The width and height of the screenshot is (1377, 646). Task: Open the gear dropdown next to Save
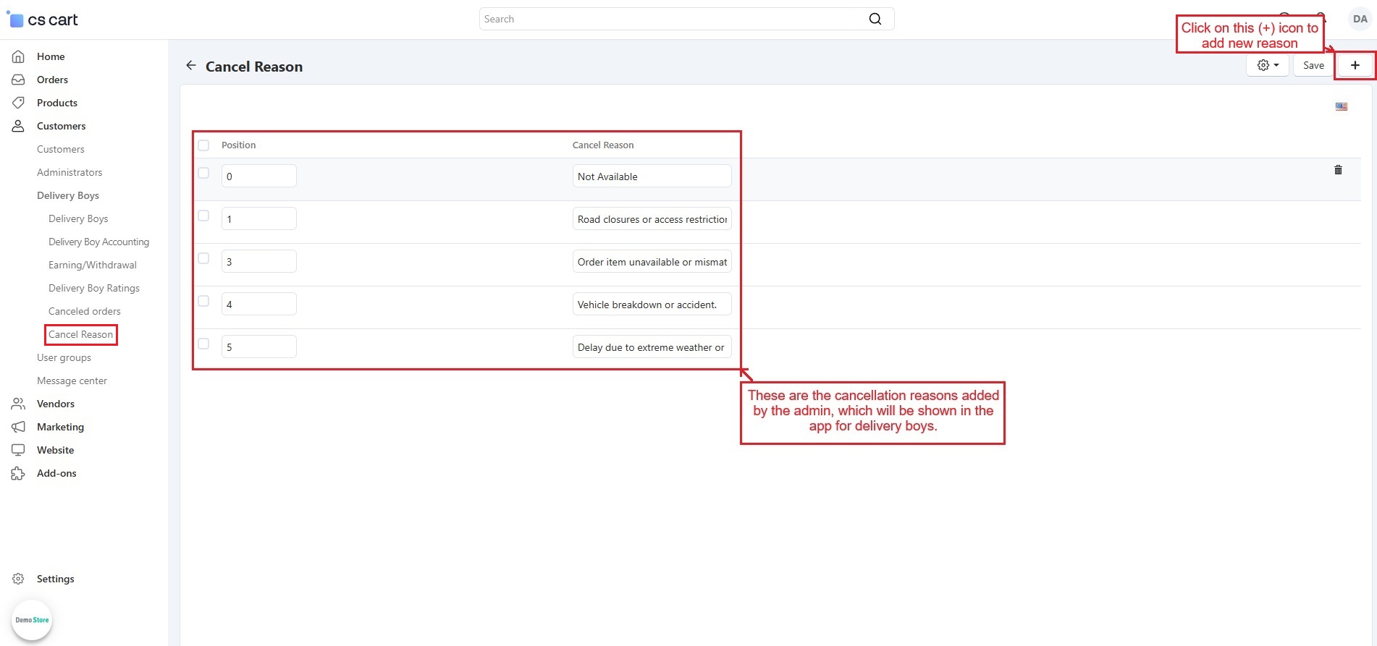(1267, 65)
